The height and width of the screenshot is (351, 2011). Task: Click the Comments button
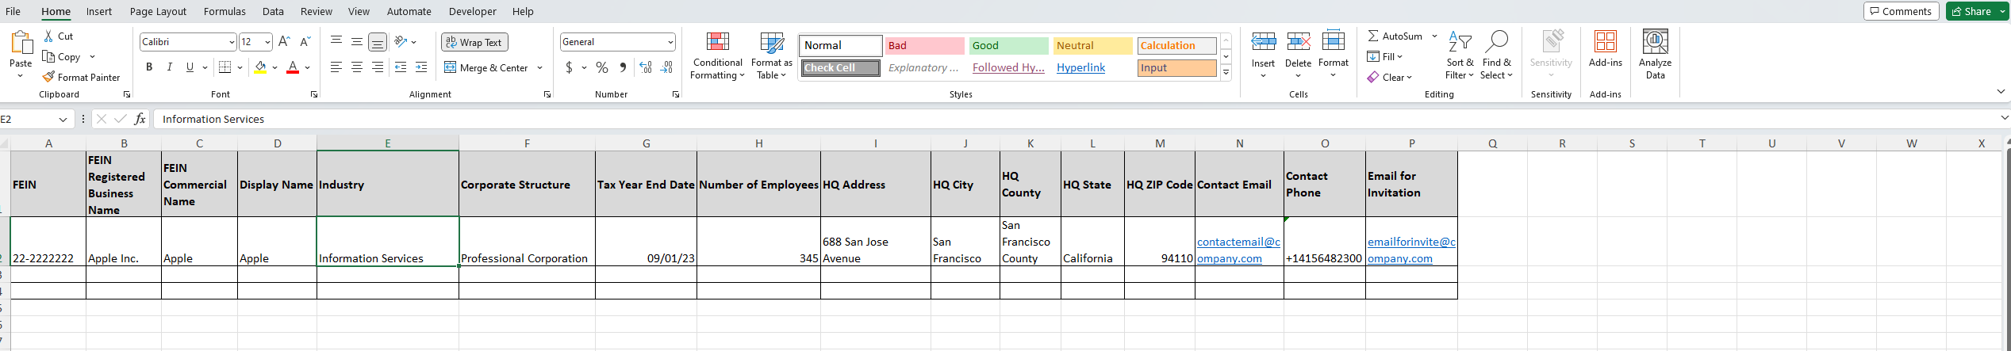1902,11
